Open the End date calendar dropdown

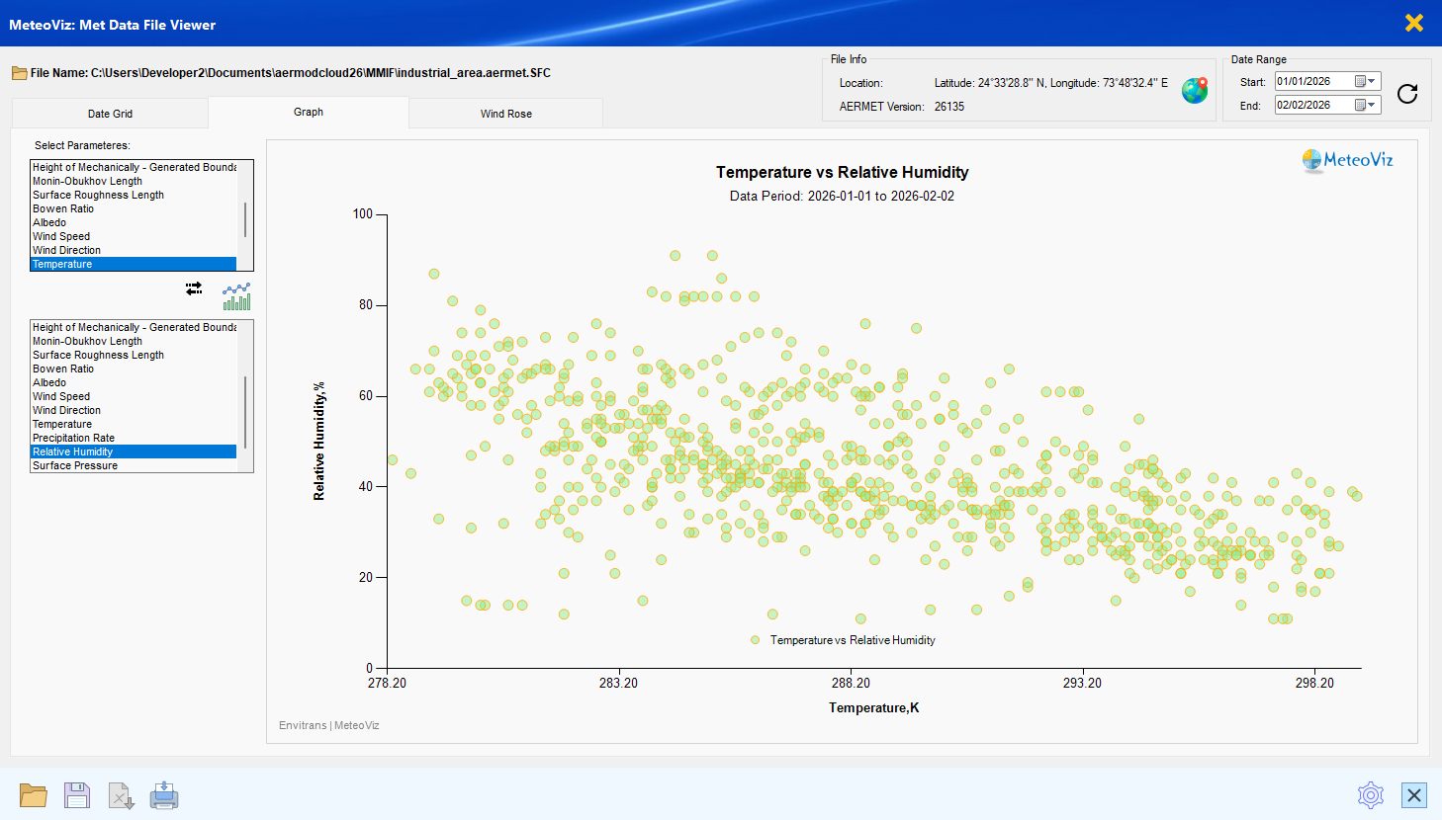coord(1365,105)
